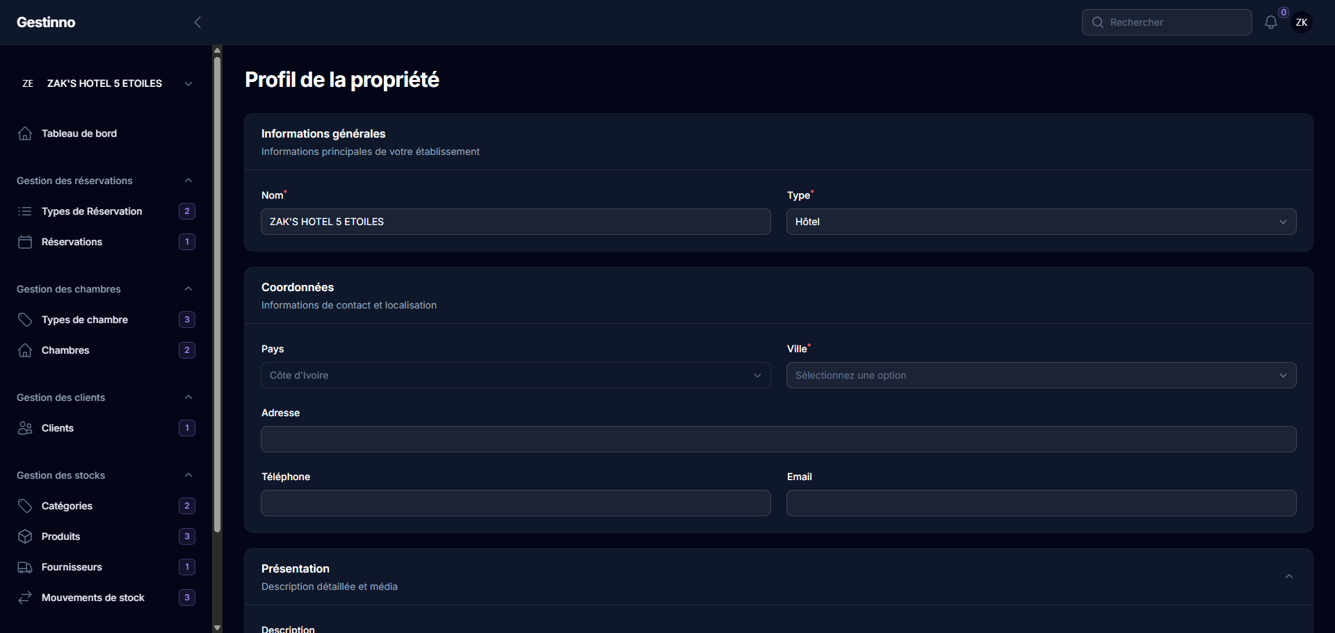1335x633 pixels.
Task: Collapse the Présentation section chevron
Action: [x=1289, y=577]
